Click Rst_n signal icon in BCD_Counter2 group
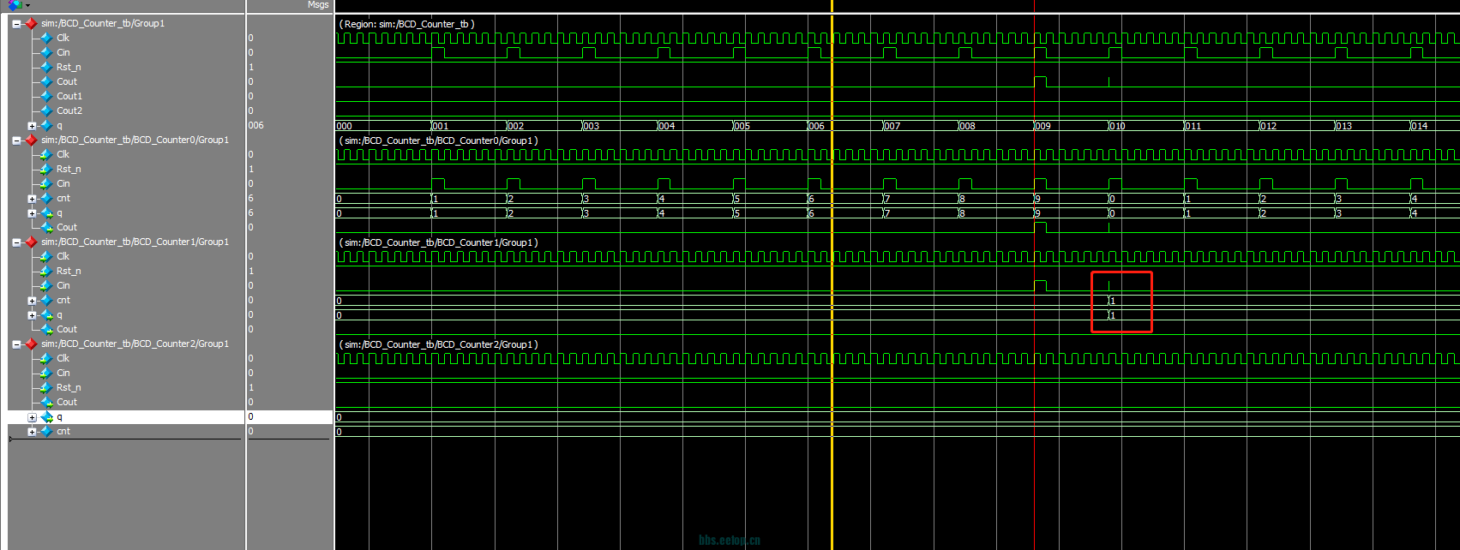The width and height of the screenshot is (1460, 550). 47,388
